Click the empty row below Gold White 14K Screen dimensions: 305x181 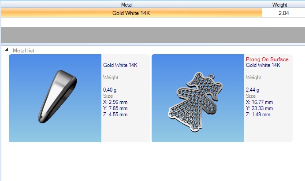131,22
